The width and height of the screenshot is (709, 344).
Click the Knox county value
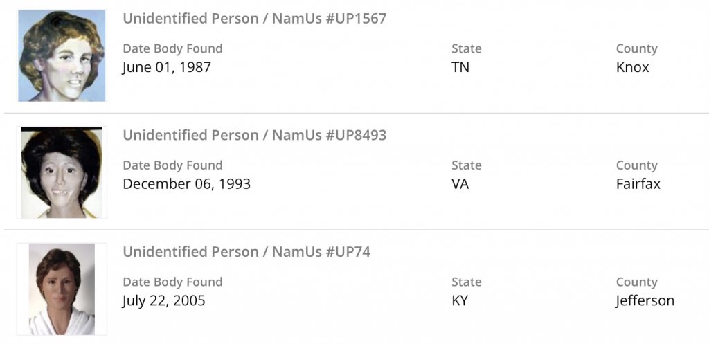(632, 68)
